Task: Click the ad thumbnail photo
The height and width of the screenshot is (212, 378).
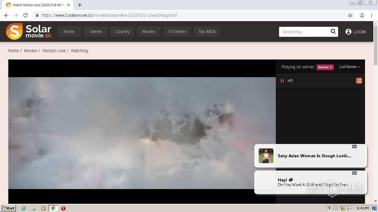Action: click(x=266, y=156)
